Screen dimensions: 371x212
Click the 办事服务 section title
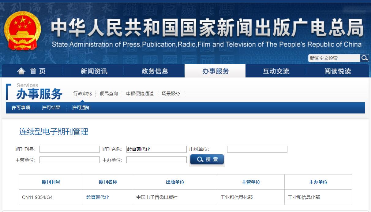coord(39,94)
